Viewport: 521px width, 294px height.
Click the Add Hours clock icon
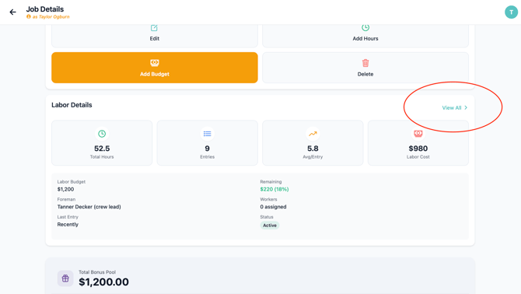pos(365,27)
